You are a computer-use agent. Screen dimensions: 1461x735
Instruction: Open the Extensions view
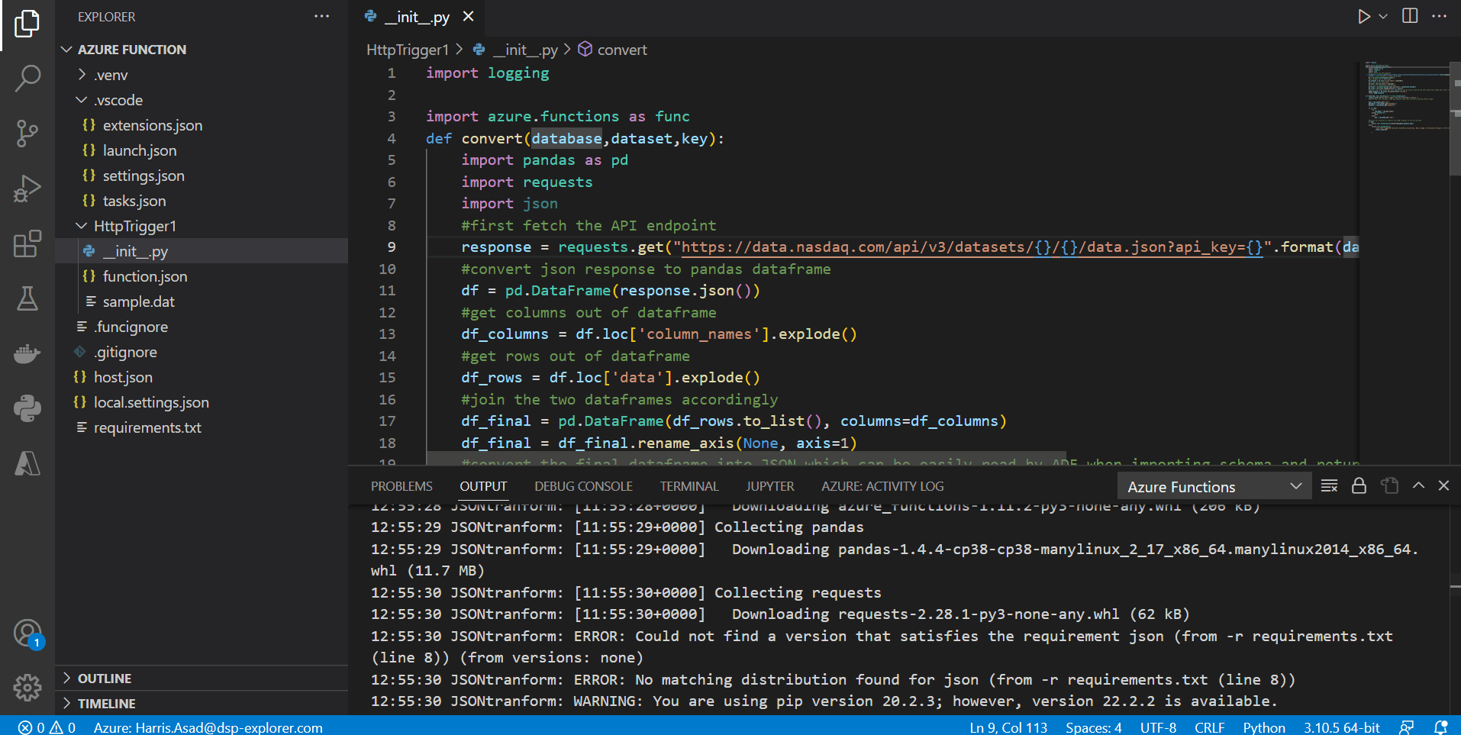pos(27,244)
